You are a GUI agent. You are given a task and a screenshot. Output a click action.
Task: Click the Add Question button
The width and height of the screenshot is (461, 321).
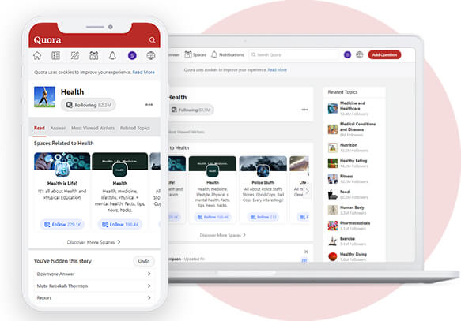click(x=384, y=55)
